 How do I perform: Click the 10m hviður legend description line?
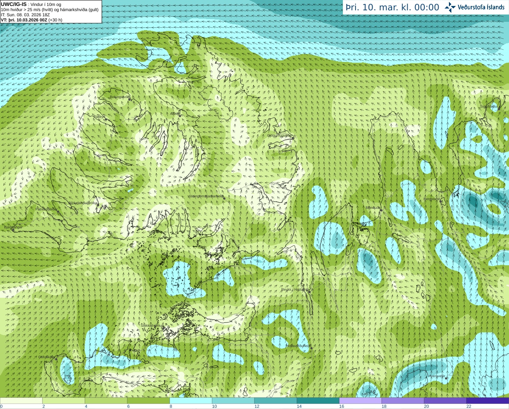[50, 10]
